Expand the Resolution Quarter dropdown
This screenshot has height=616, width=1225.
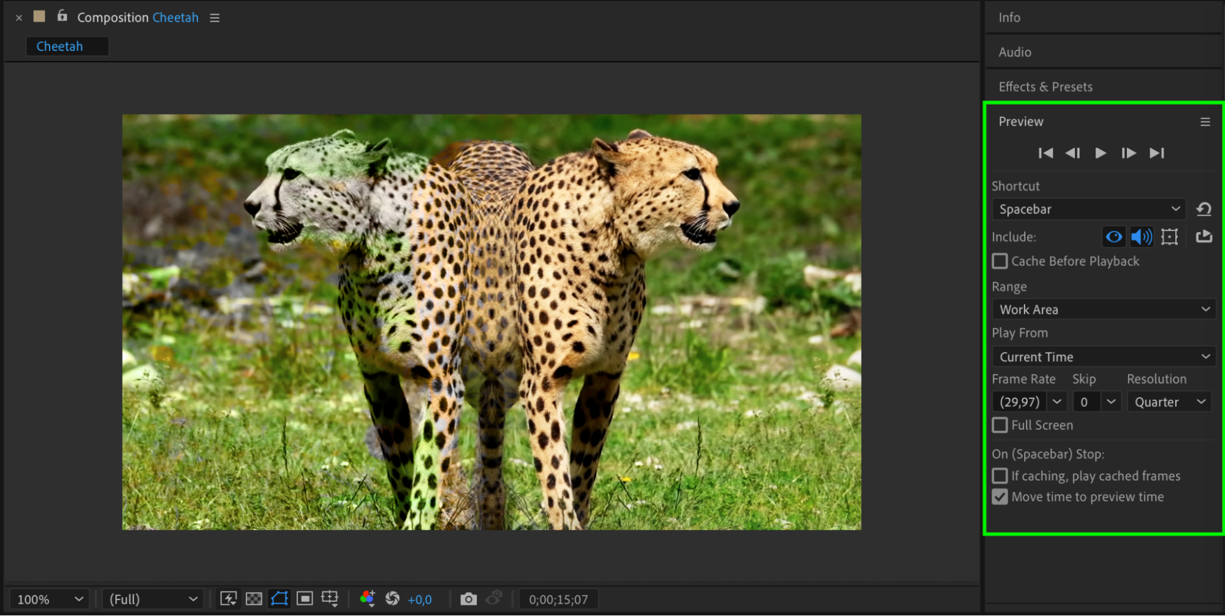pyautogui.click(x=1169, y=402)
